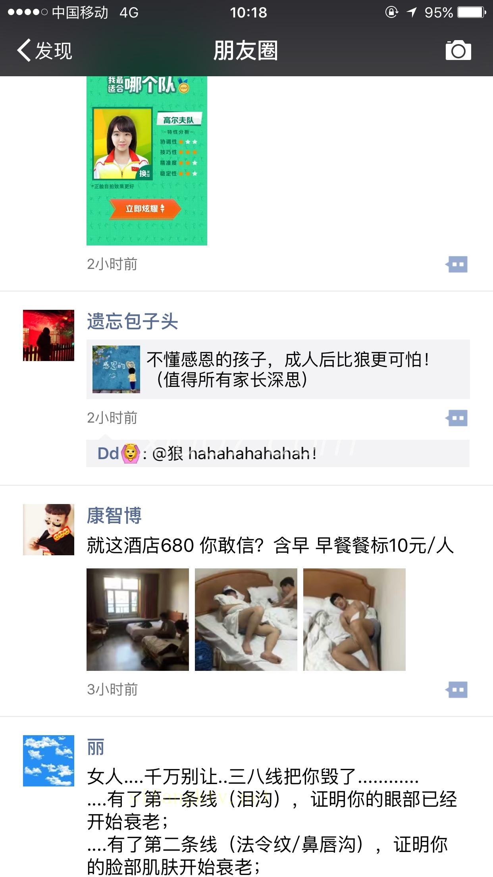Open 丽's cloud avatar

click(48, 761)
